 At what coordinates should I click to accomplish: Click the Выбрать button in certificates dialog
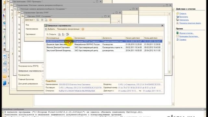pyautogui.click(x=50, y=29)
